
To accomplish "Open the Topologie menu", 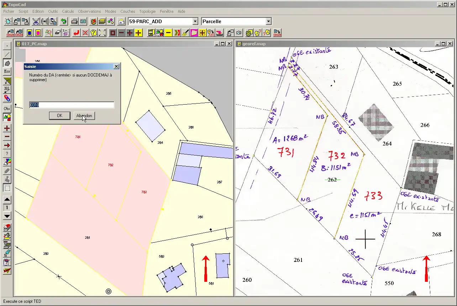I will 148,11.
